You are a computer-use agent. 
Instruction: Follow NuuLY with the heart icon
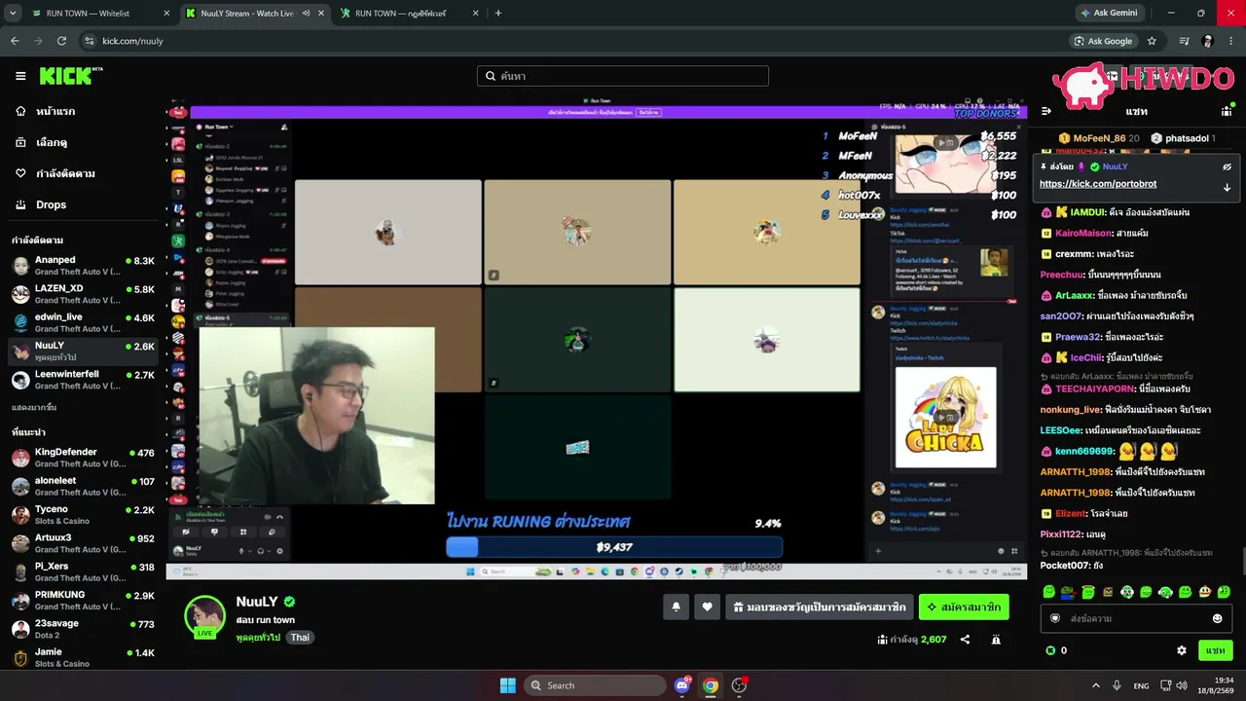pos(707,608)
